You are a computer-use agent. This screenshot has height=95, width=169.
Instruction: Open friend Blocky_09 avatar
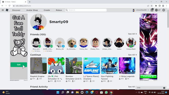click(60, 42)
